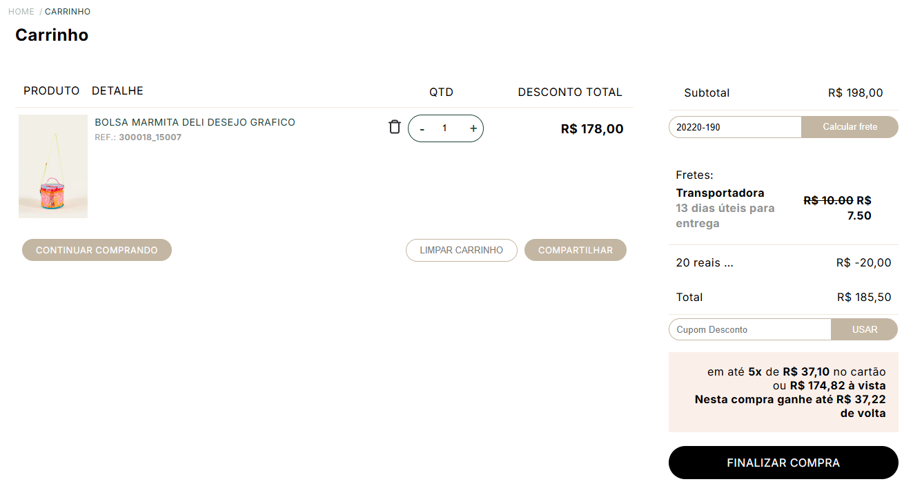Click the Cupom Desconto input field
Viewport: 913px width, 504px height.
click(750, 329)
